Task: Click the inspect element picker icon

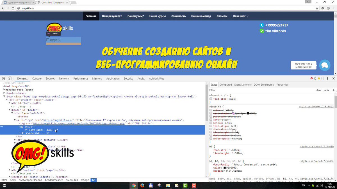Action: click(4, 79)
